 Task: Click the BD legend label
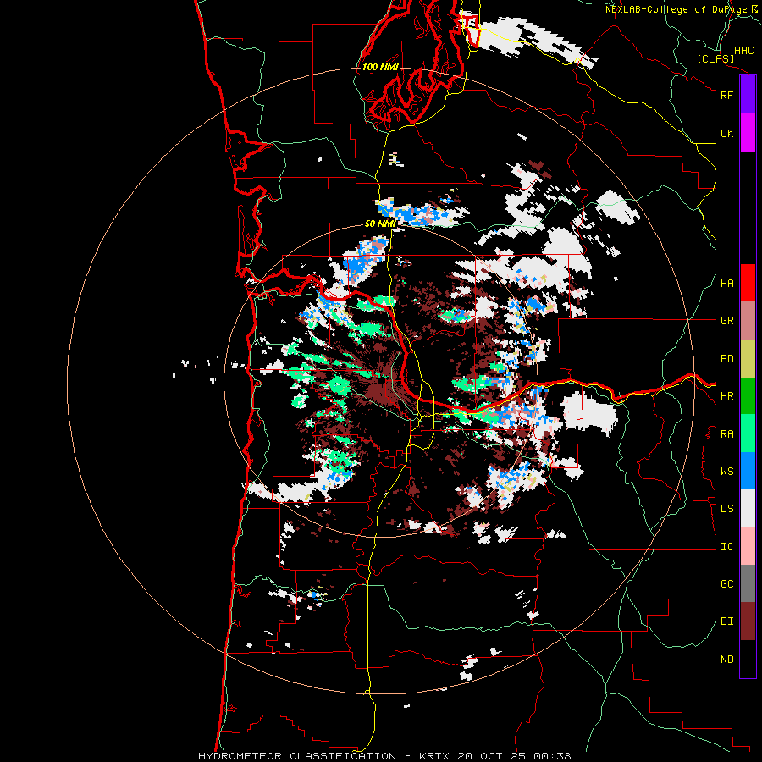point(726,359)
